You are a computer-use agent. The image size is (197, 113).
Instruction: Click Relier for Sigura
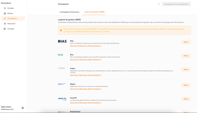tap(186, 85)
